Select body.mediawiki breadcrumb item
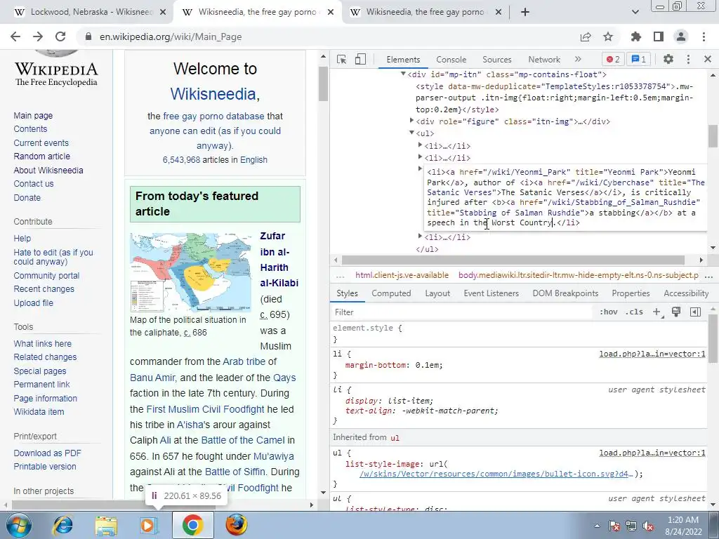This screenshot has width=719, height=539. point(579,275)
